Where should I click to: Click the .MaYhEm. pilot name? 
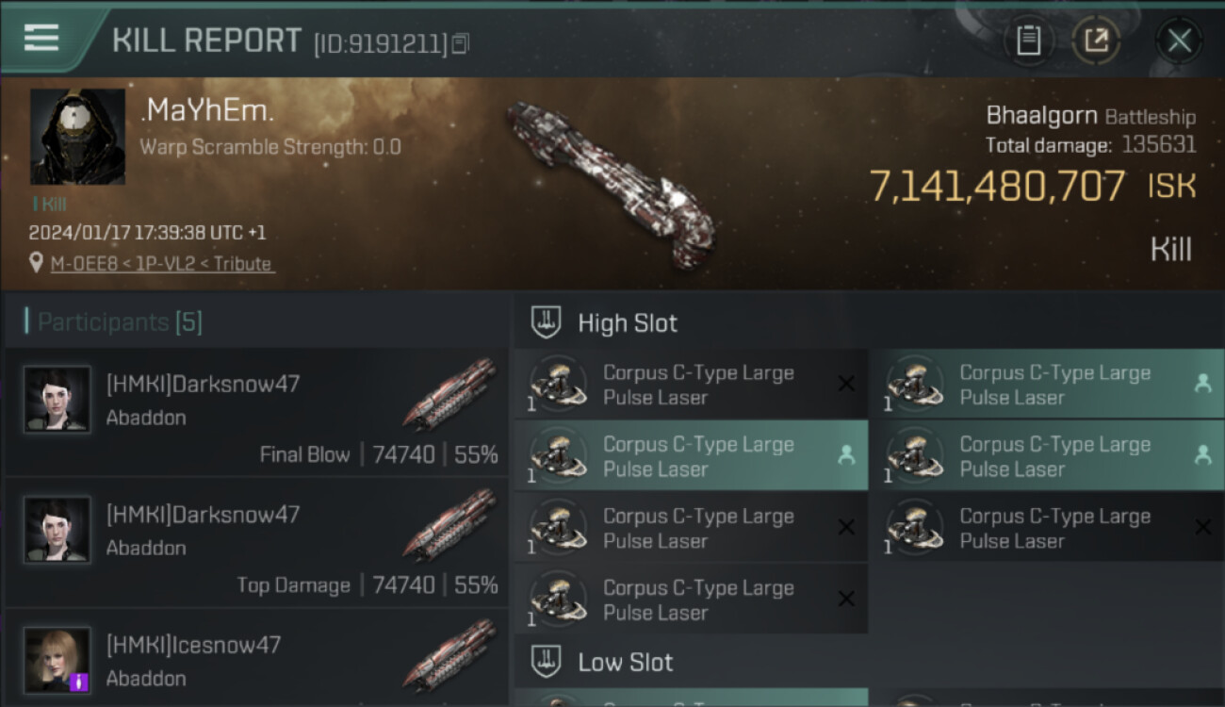coord(207,111)
